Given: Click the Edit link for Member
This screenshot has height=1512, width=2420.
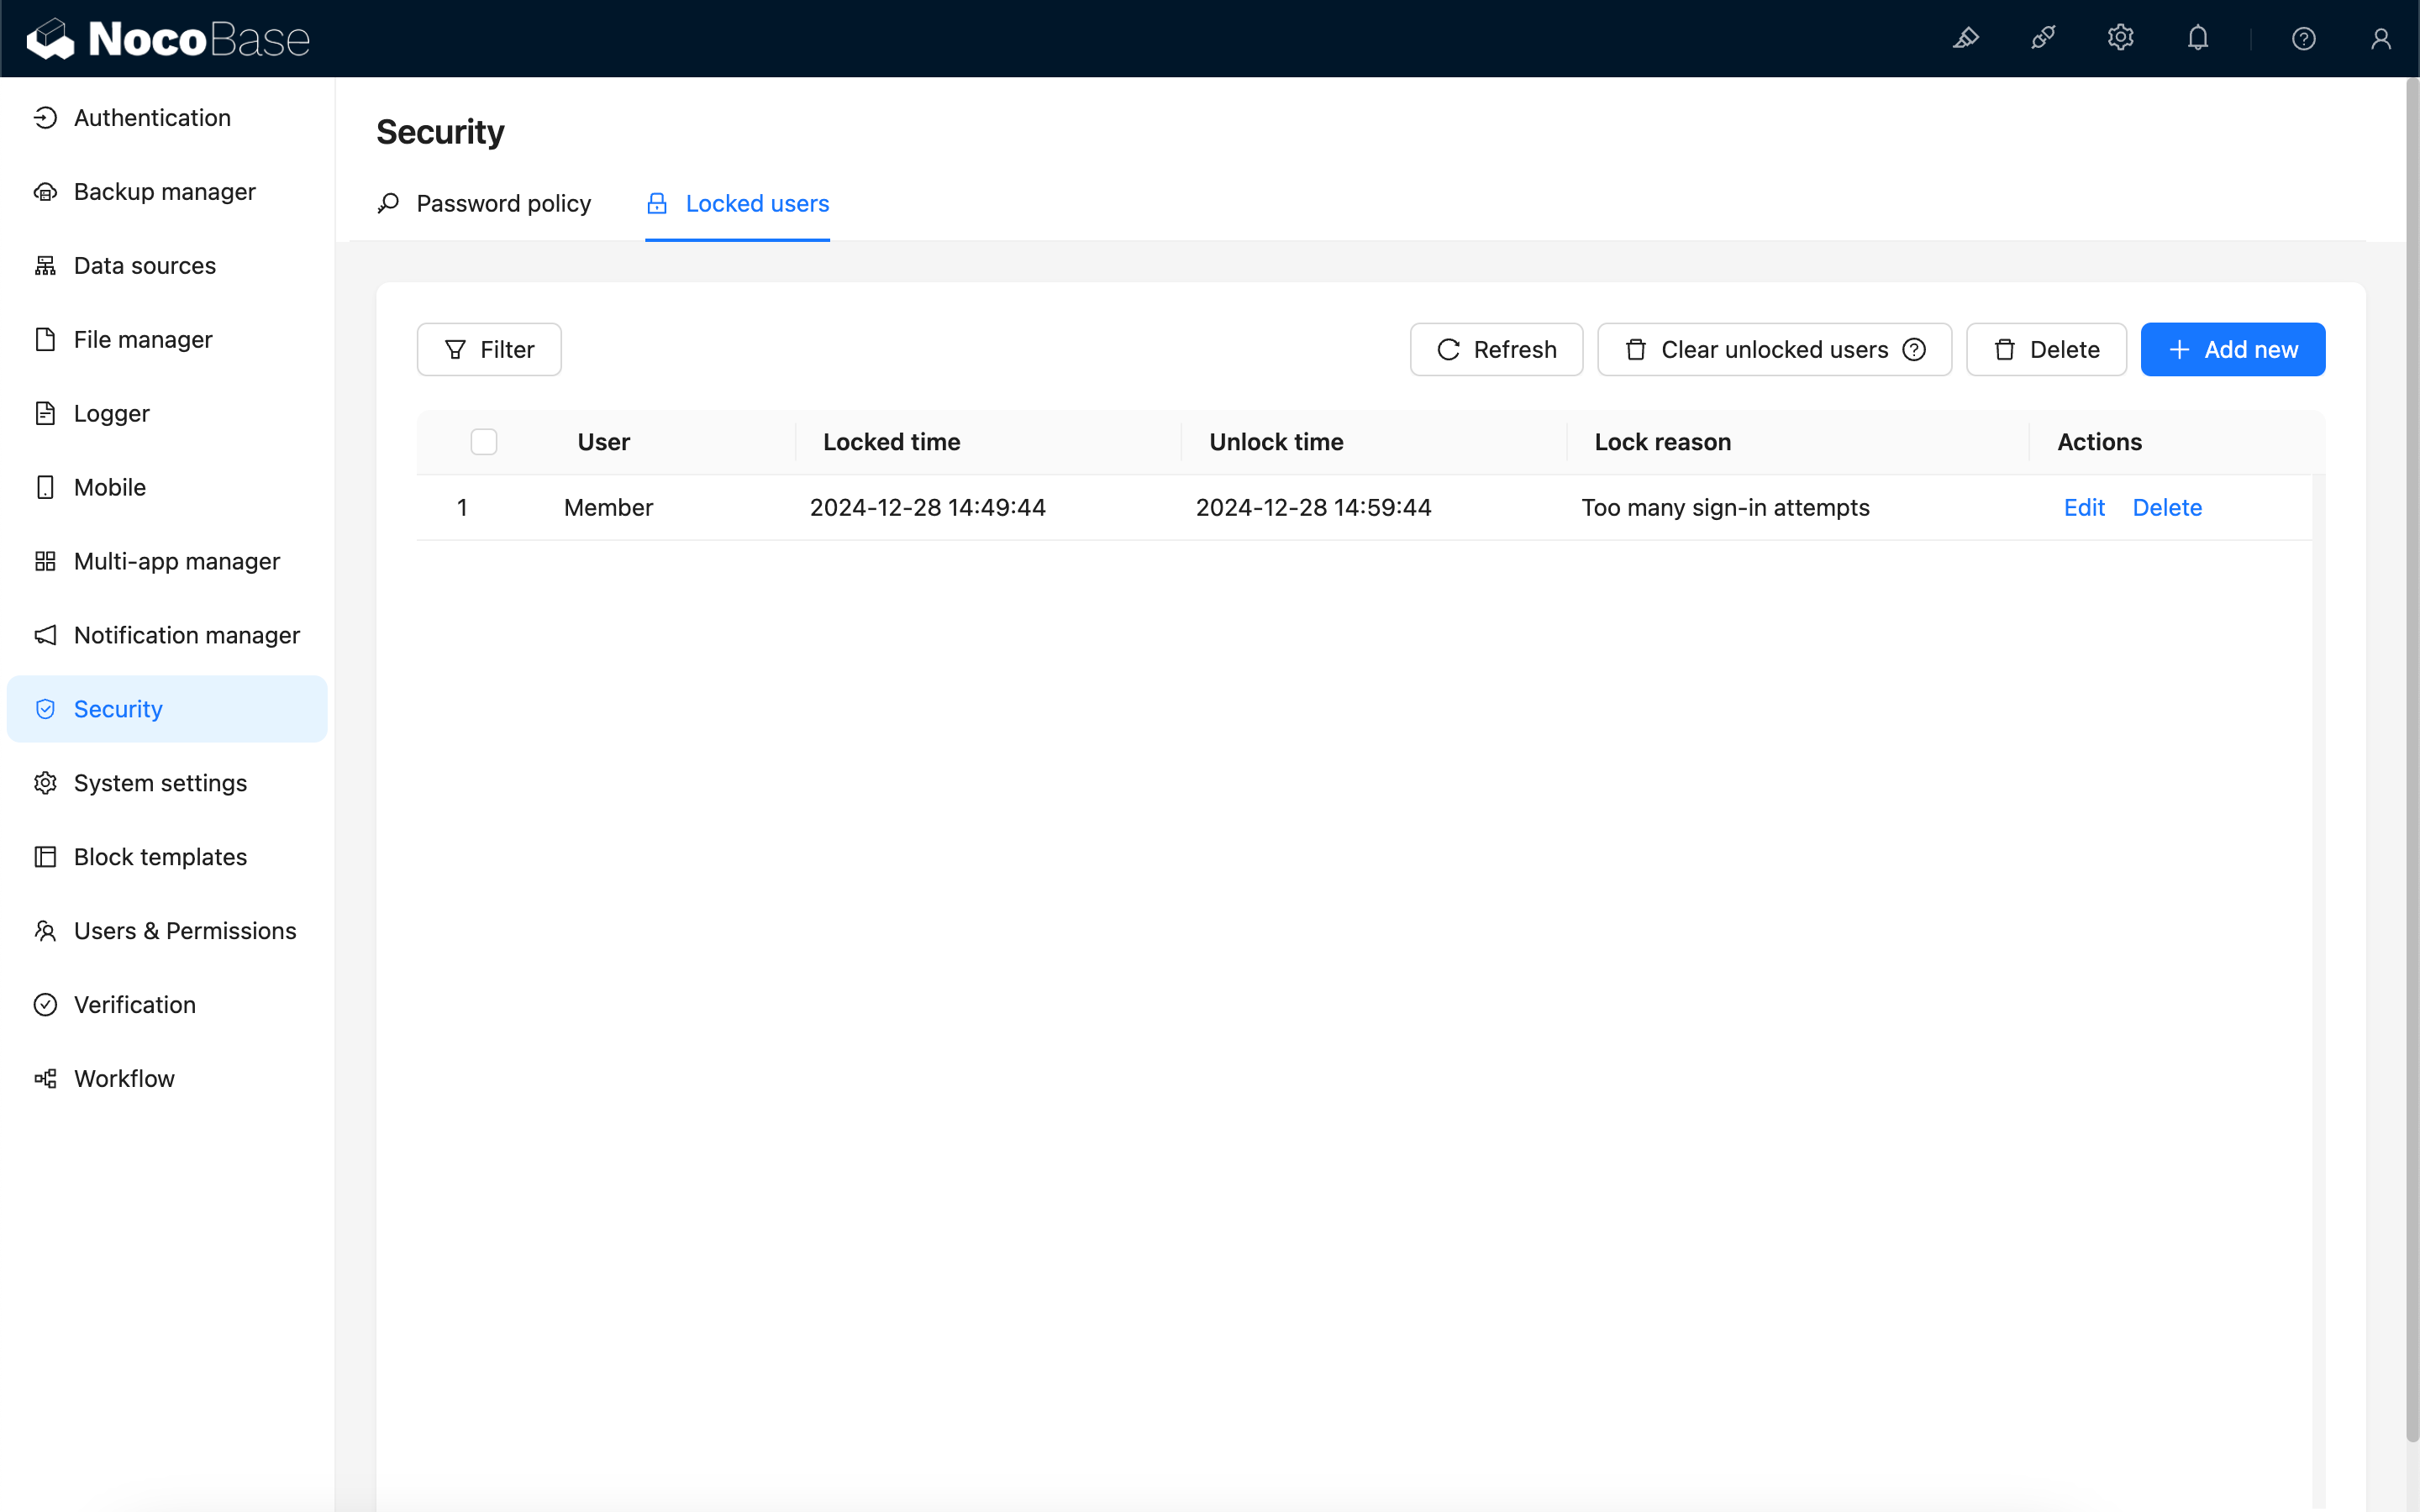Looking at the screenshot, I should coord(2084,507).
